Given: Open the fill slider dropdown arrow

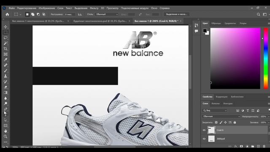Looking at the screenshot, I should (268, 122).
